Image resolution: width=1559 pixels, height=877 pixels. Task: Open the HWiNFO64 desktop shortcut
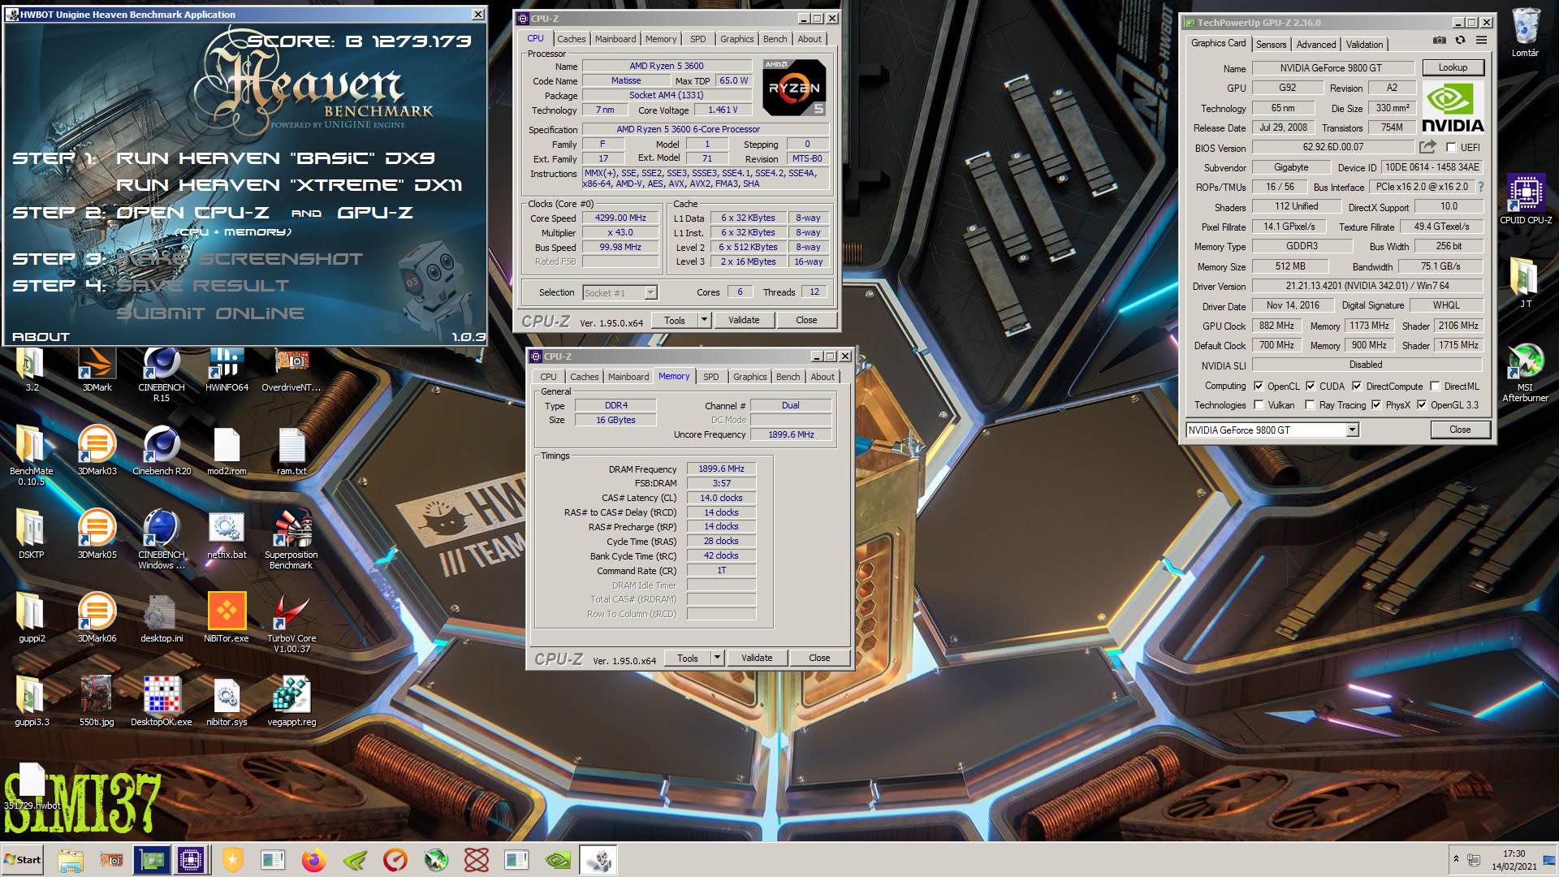[x=227, y=369]
